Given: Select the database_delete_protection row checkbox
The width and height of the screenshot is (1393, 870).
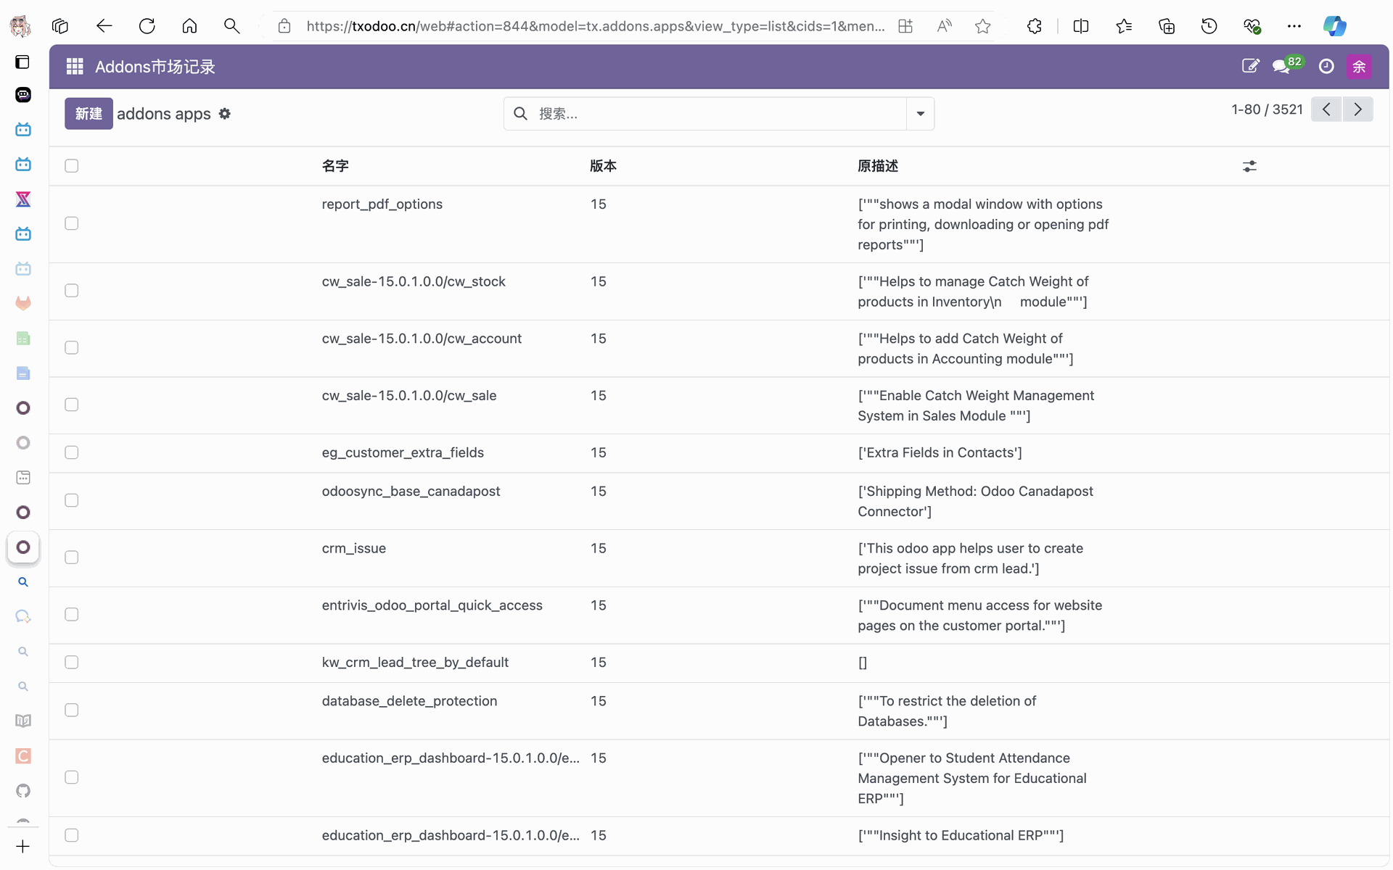Looking at the screenshot, I should (71, 710).
